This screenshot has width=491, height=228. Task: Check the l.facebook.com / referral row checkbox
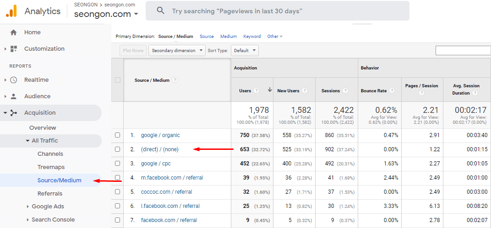(117, 206)
